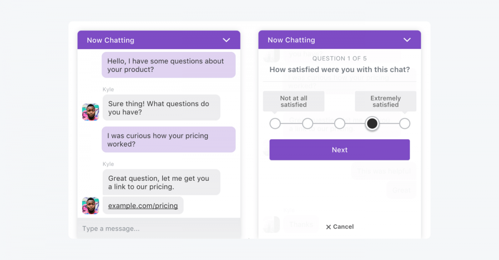The width and height of the screenshot is (499, 260).
Task: Select the last rating circle, Extremely satisfied
Action: click(x=405, y=124)
